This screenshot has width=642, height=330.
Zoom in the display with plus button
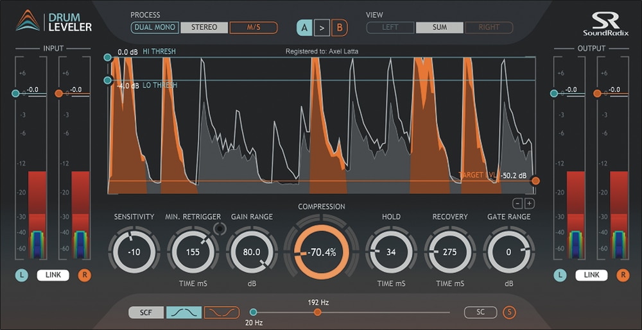530,203
